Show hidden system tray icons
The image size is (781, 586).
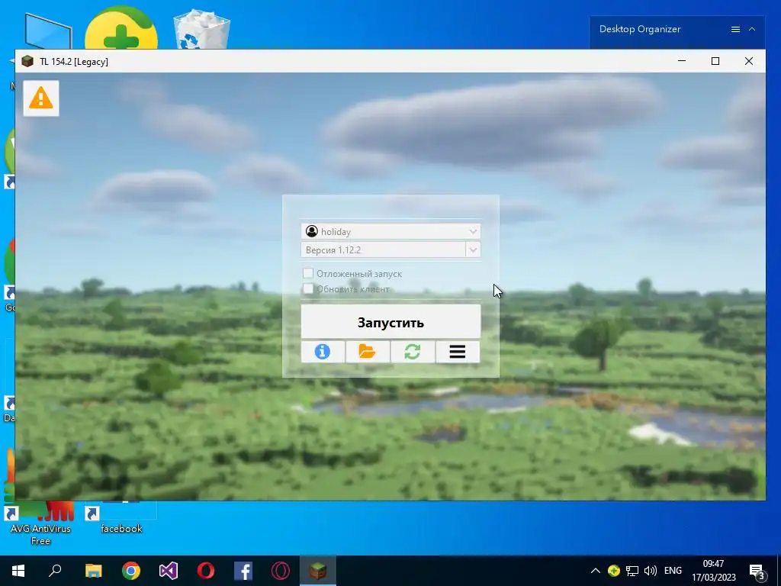pyautogui.click(x=595, y=571)
